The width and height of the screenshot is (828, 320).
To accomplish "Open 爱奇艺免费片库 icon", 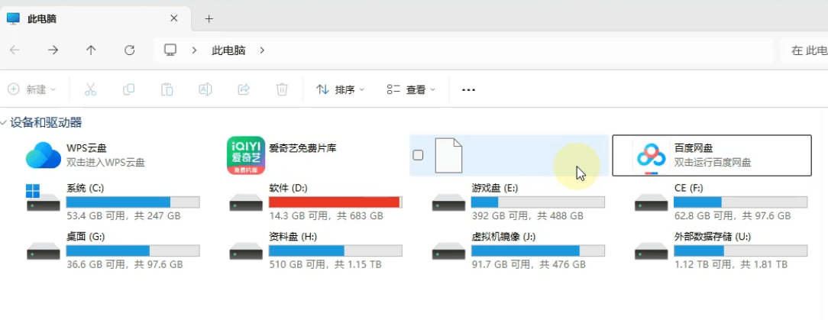I will [x=246, y=155].
